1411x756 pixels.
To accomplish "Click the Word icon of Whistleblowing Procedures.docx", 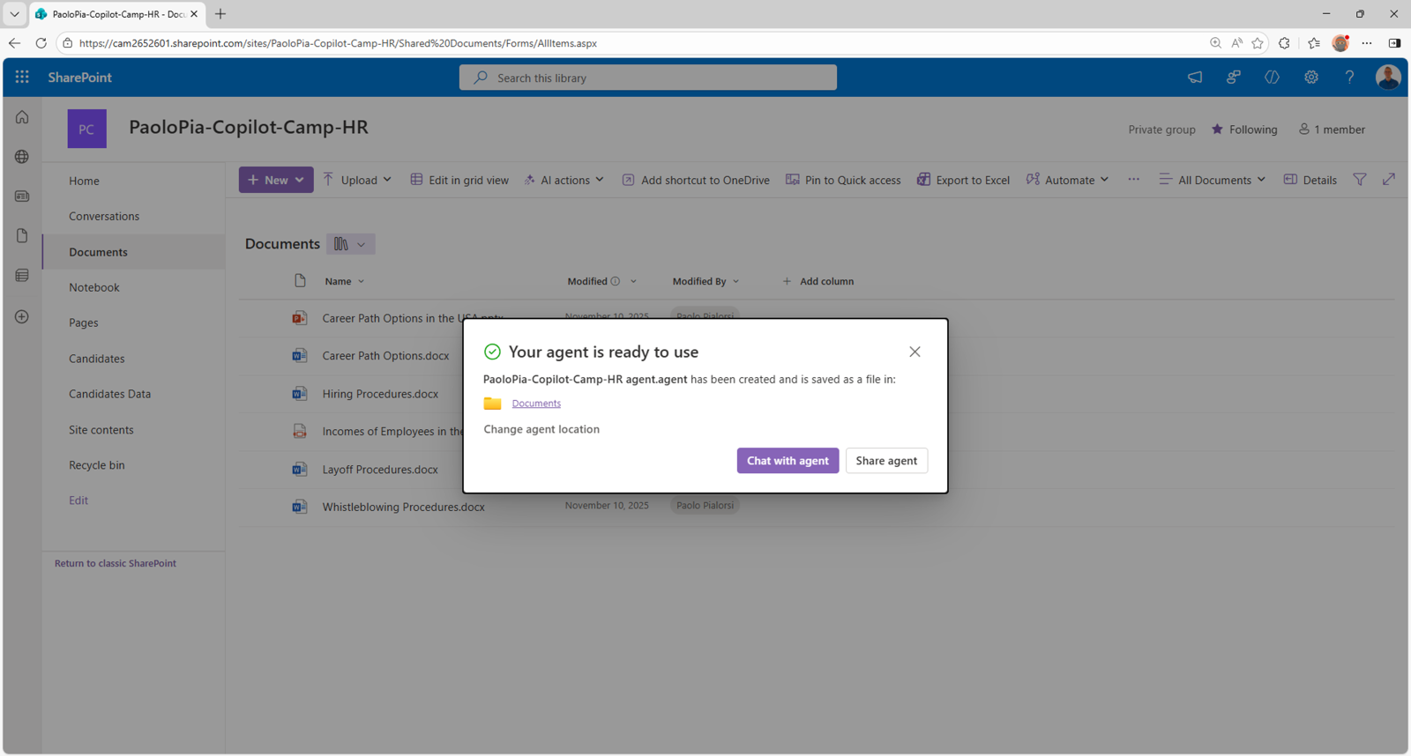I will tap(300, 507).
